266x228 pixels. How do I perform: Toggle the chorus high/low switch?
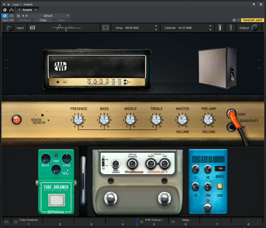click(x=103, y=162)
